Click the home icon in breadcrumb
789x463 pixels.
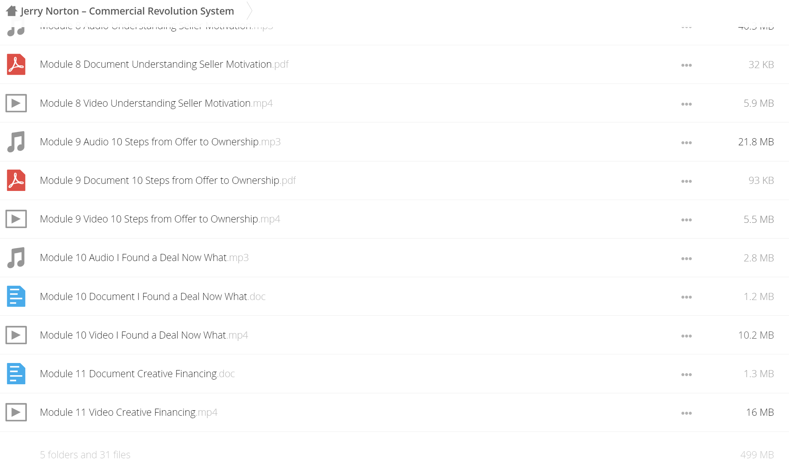(x=11, y=11)
